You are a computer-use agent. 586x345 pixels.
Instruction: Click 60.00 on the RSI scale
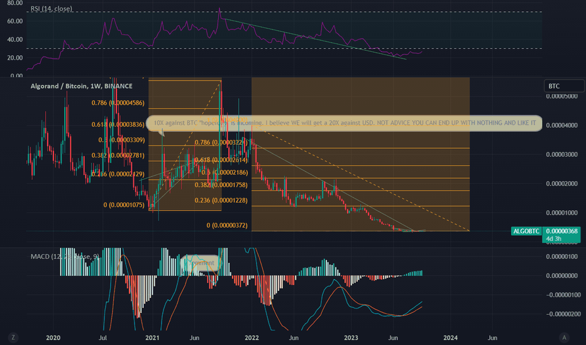(x=15, y=21)
